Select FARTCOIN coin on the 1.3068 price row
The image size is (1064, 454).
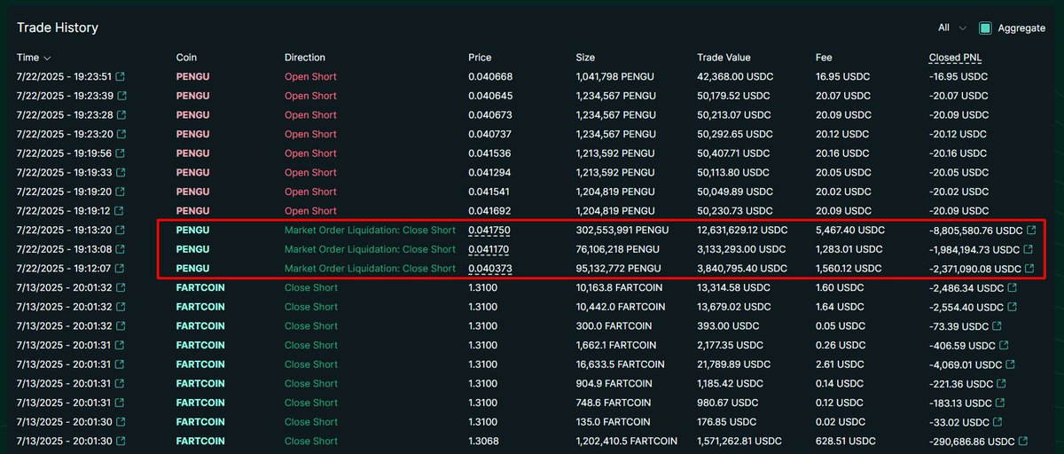[201, 441]
